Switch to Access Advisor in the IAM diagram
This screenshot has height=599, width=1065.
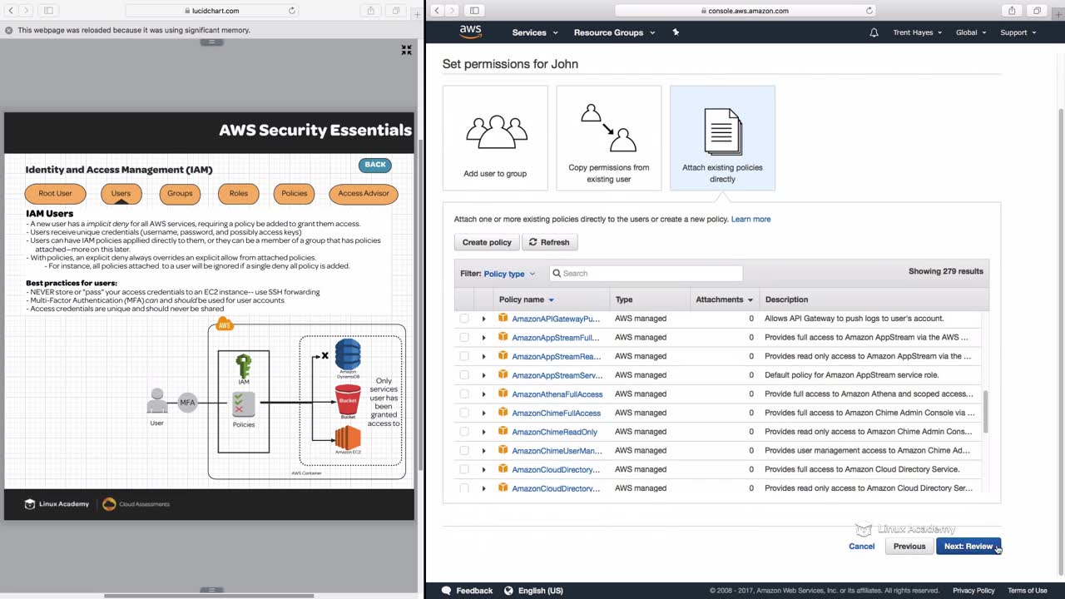click(364, 194)
